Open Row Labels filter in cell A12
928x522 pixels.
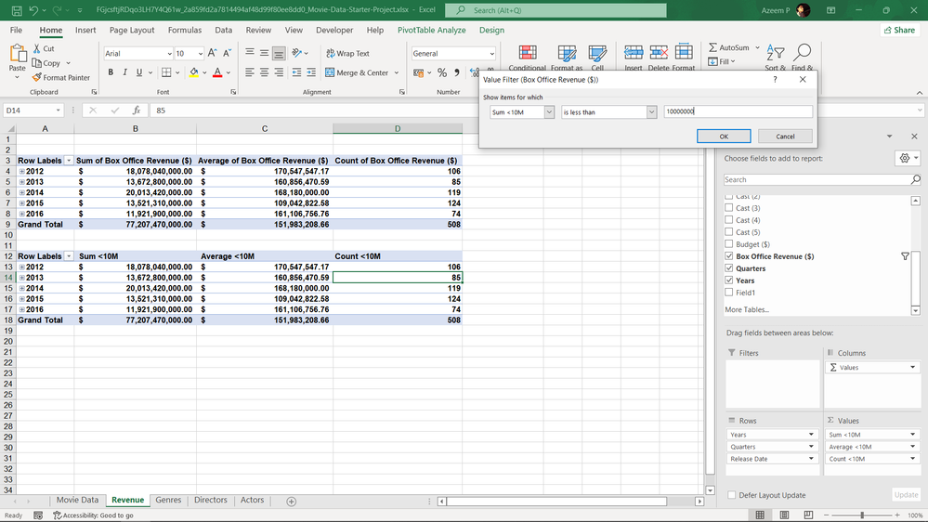(x=69, y=256)
